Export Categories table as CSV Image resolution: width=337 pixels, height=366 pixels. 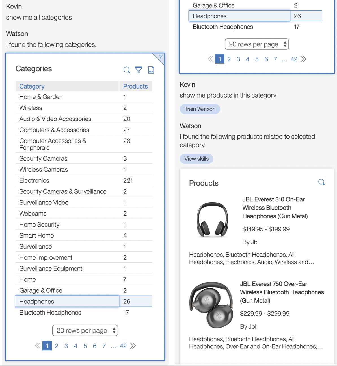151,70
